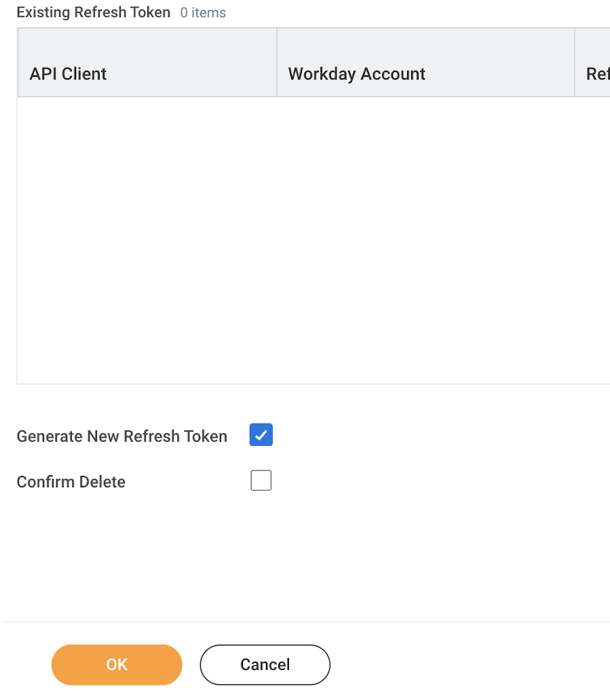The image size is (610, 691).
Task: Click the Generate New Refresh Token label
Action: (x=122, y=436)
